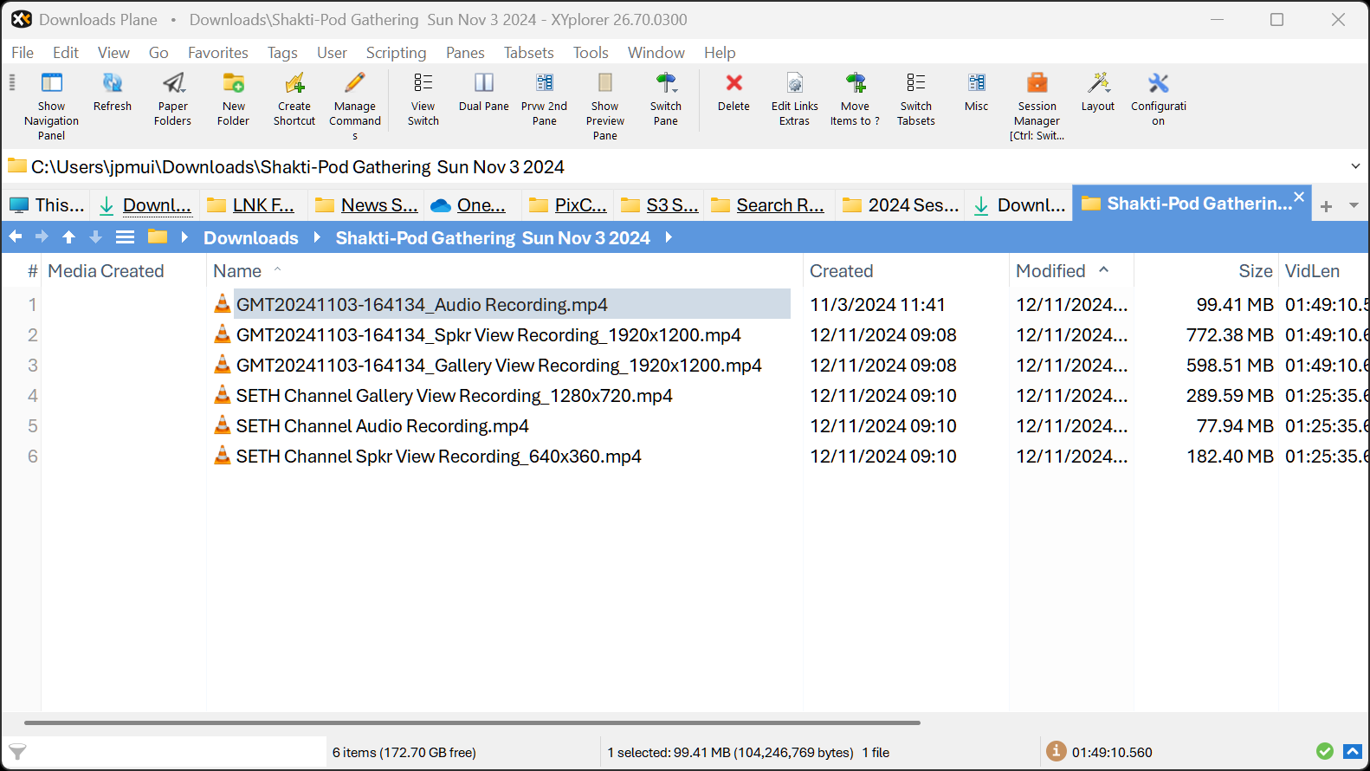The height and width of the screenshot is (771, 1370).
Task: Open the Favorites menu
Action: (218, 53)
